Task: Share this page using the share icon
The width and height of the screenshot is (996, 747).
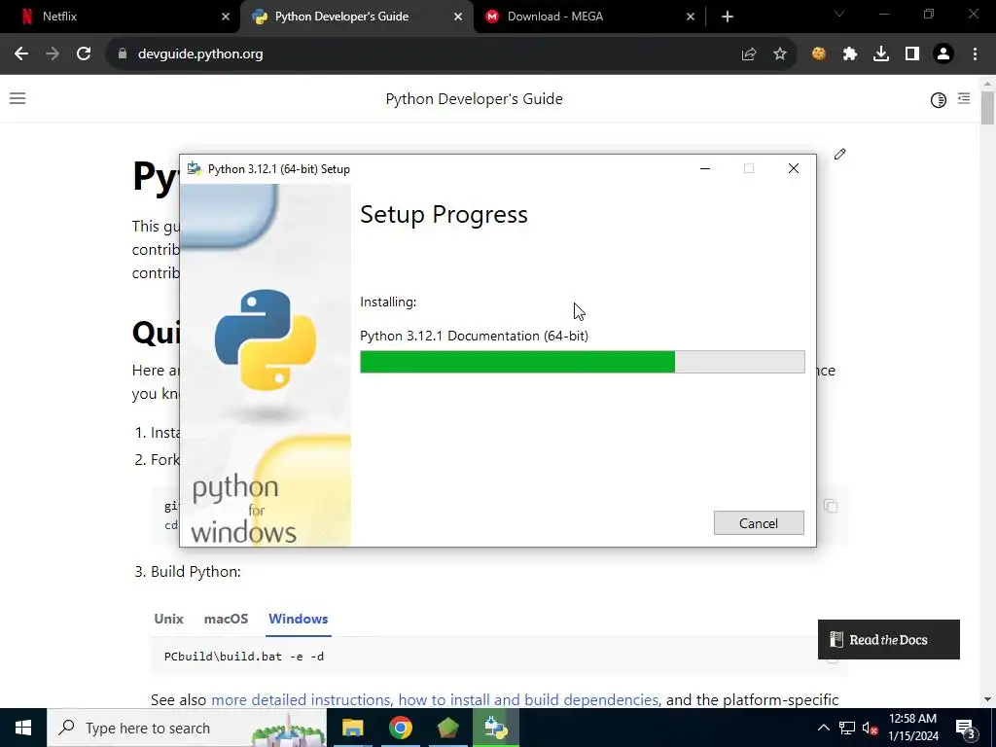Action: 749,54
